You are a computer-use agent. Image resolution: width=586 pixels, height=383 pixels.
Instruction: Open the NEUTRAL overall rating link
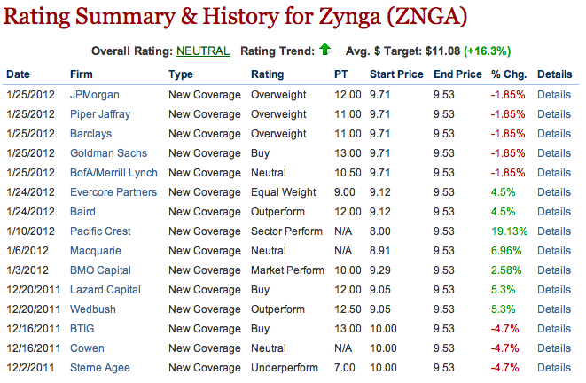tap(201, 51)
